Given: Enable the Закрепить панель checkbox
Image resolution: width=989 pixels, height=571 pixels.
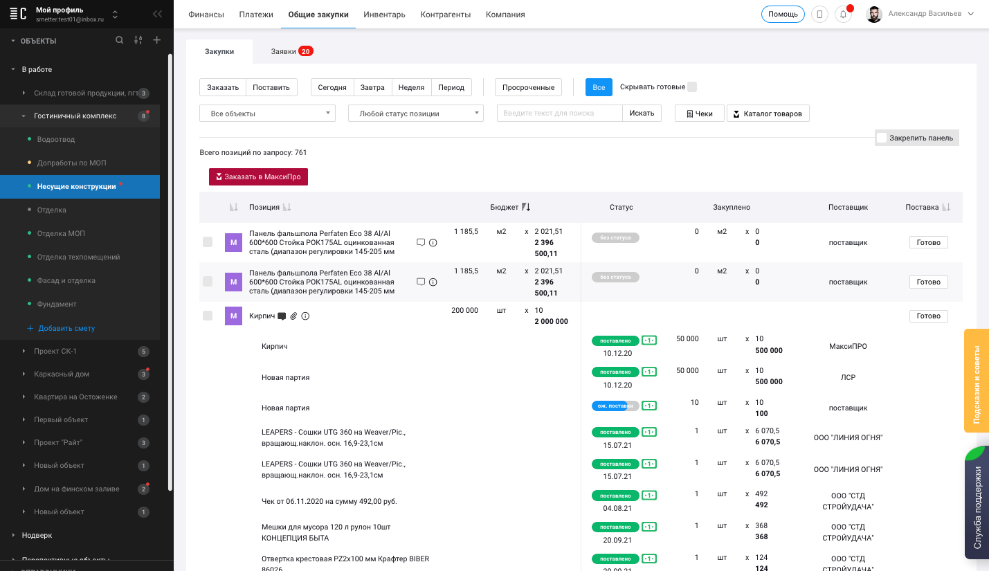Looking at the screenshot, I should pos(882,138).
